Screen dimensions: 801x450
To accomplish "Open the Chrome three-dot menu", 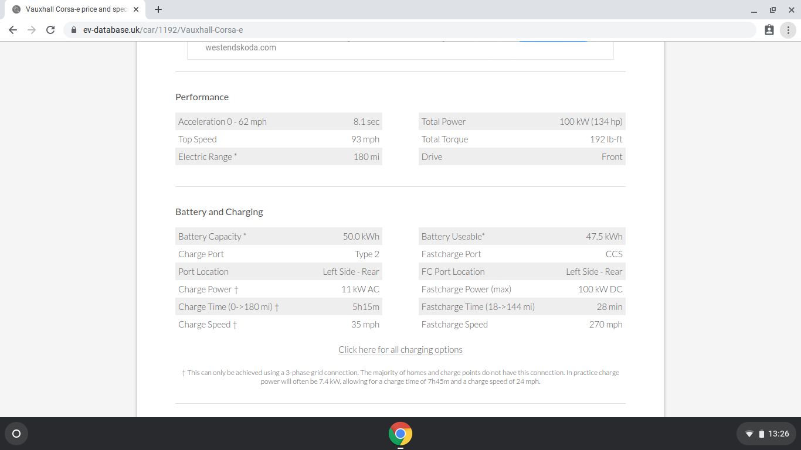I will point(789,30).
